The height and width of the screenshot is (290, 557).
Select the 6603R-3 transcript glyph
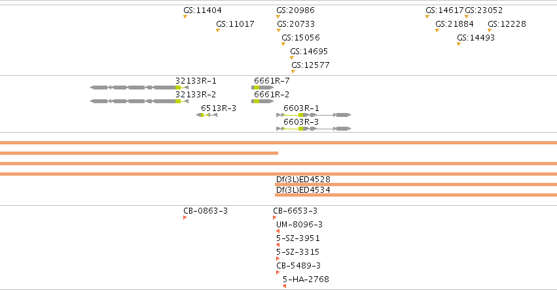click(x=314, y=129)
